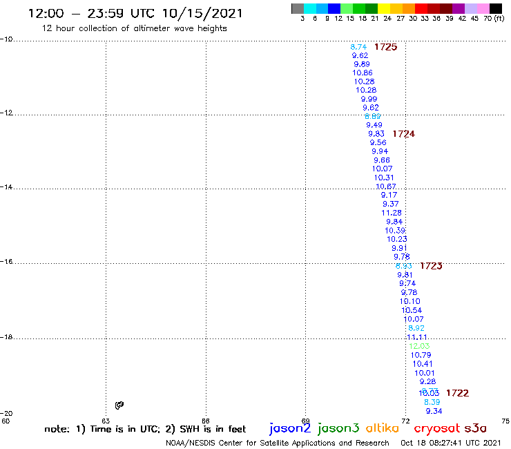This screenshot has width=511, height=449.
Task: Click the green 'jason3' satellite label
Action: point(338,429)
